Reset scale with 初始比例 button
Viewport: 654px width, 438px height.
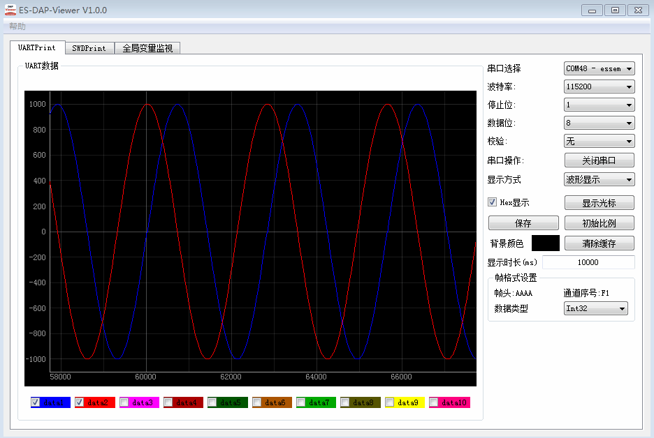click(599, 223)
